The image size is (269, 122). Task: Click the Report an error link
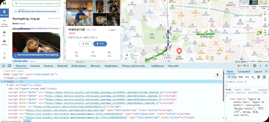tap(54, 19)
